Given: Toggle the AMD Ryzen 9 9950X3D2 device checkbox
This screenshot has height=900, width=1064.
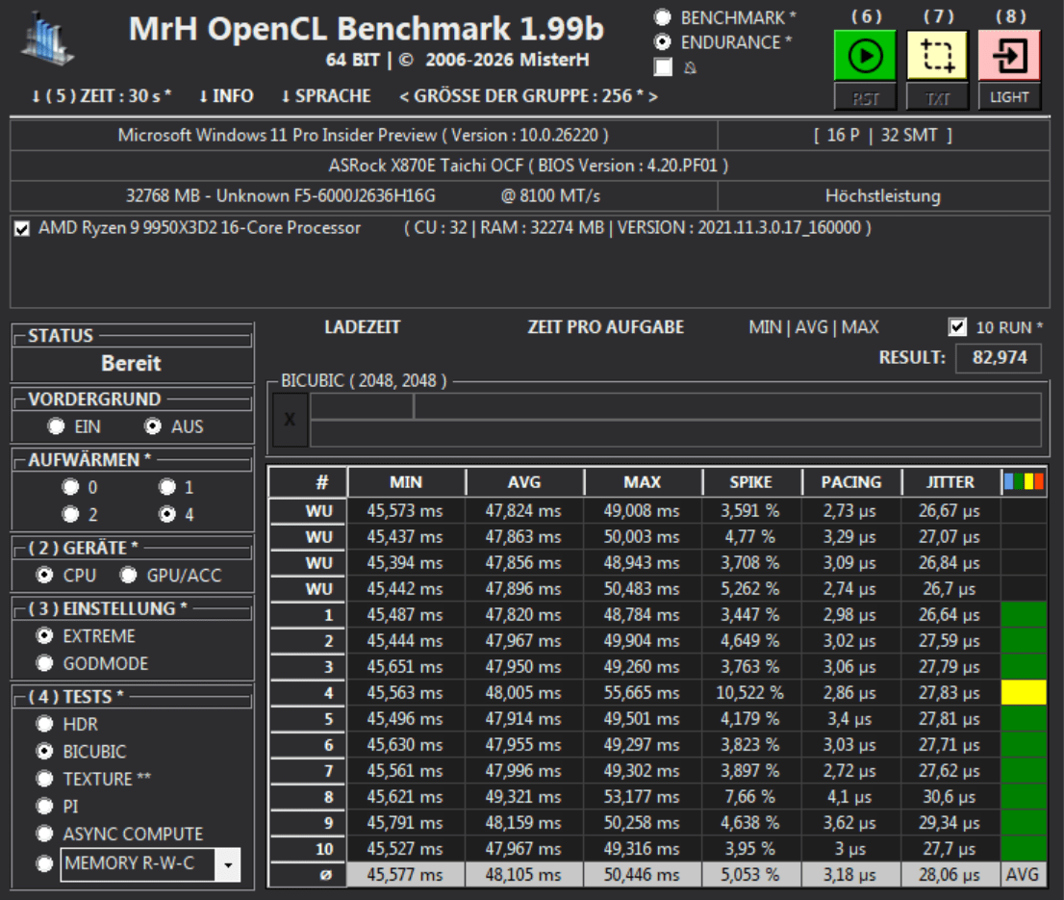Looking at the screenshot, I should pyautogui.click(x=22, y=229).
